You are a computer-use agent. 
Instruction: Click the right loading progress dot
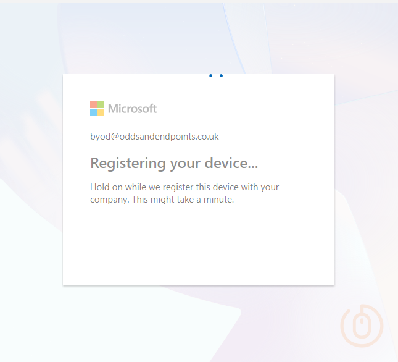(221, 76)
